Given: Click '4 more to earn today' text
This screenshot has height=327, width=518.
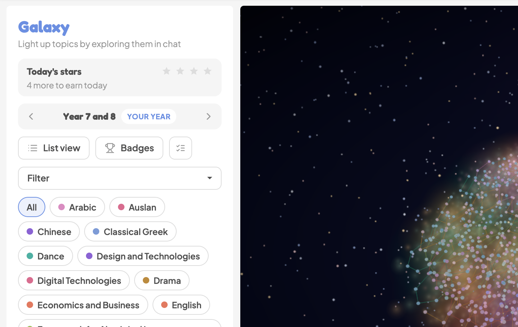Looking at the screenshot, I should [x=67, y=86].
